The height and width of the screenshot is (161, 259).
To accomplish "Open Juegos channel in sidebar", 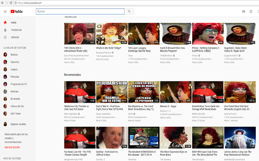I will coord(14,69).
